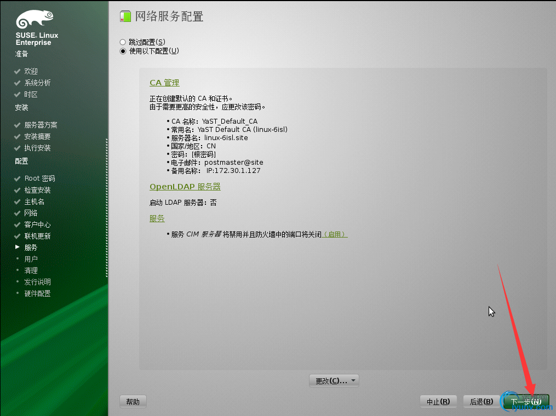The image size is (556, 416).
Task: Click the 准备 section heading
Action: pyautogui.click(x=21, y=54)
